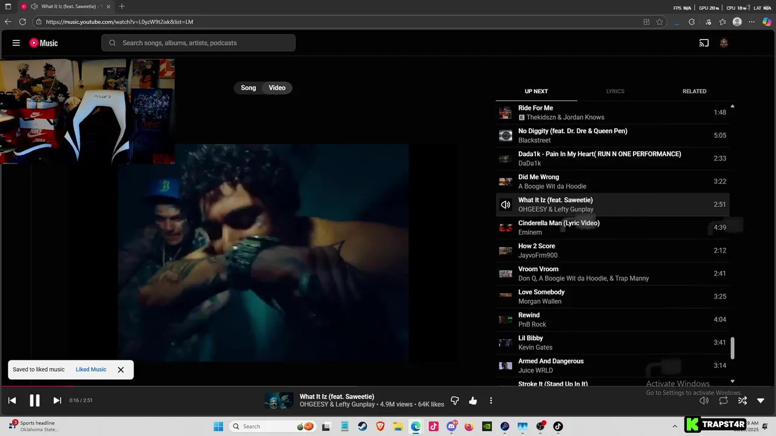Viewport: 776px width, 436px height.
Task: Click the How 2 Score thumbnail
Action: point(506,251)
